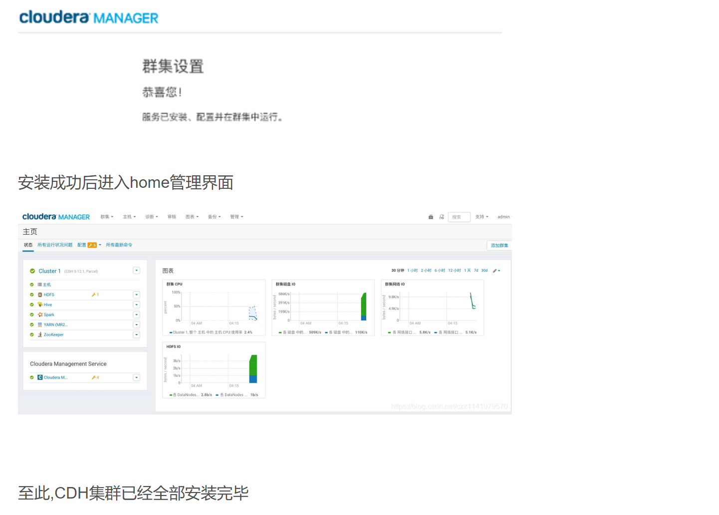Open the Cloudera M... service link

point(55,378)
